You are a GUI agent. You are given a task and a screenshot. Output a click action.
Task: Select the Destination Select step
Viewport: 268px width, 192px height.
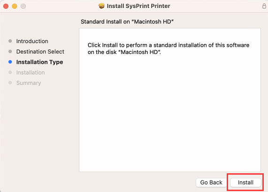pyautogui.click(x=40, y=52)
